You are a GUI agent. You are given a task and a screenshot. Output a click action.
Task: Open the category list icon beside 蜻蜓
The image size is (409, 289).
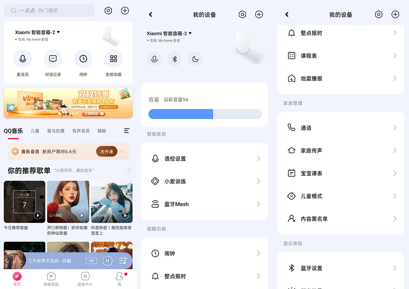[x=126, y=131]
